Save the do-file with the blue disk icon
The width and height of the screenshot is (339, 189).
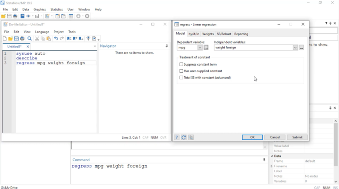pyautogui.click(x=16, y=39)
